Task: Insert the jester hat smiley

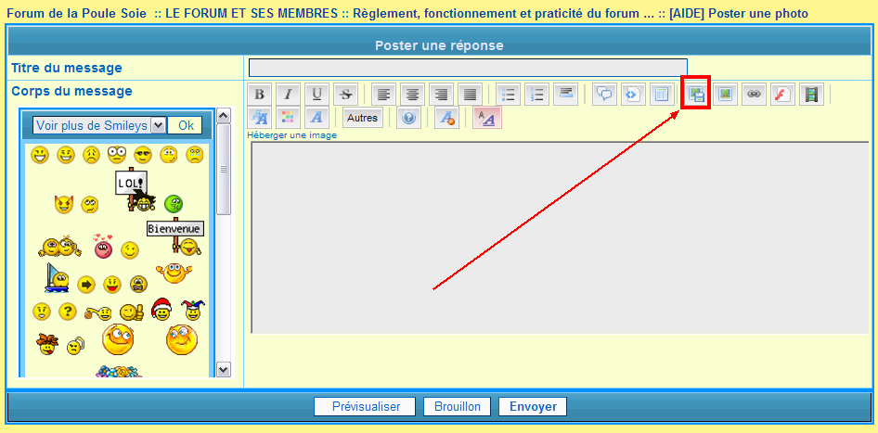Action: click(193, 311)
